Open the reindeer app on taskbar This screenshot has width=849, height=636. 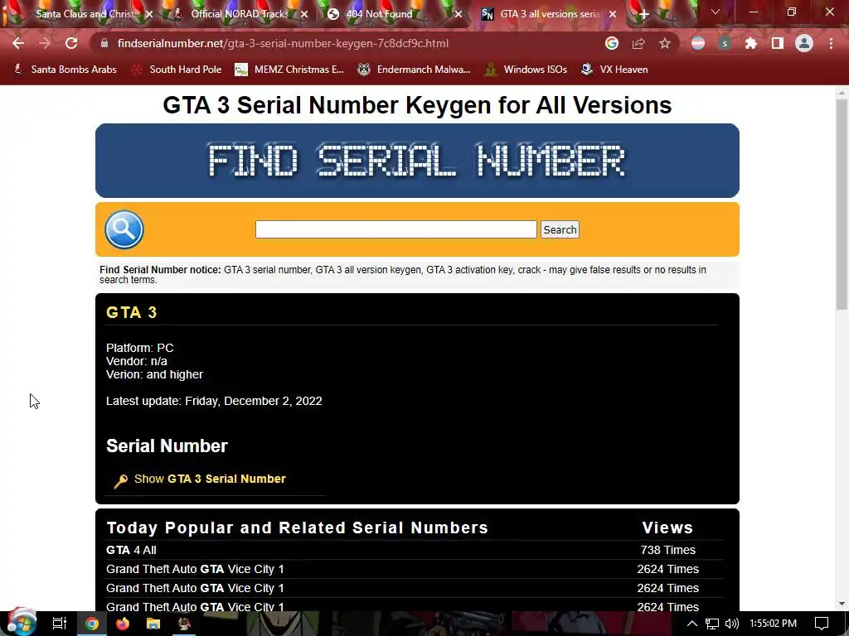(184, 624)
